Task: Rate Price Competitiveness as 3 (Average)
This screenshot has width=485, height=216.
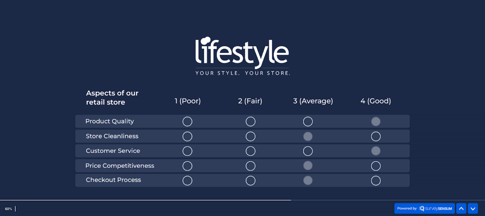Action: (x=308, y=165)
